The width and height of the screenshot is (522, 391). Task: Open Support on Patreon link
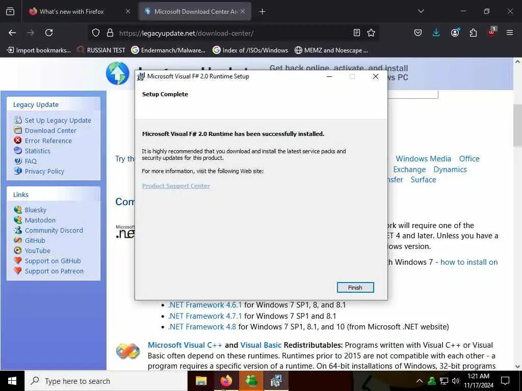(54, 271)
